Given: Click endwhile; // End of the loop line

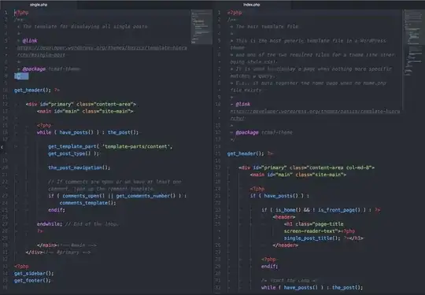Looking at the screenshot, I should click(x=77, y=224).
